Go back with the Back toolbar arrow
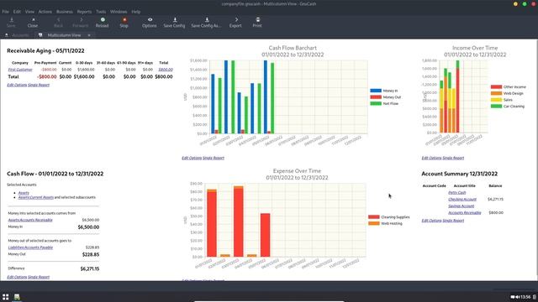The height and width of the screenshot is (302, 538). pyautogui.click(x=58, y=23)
